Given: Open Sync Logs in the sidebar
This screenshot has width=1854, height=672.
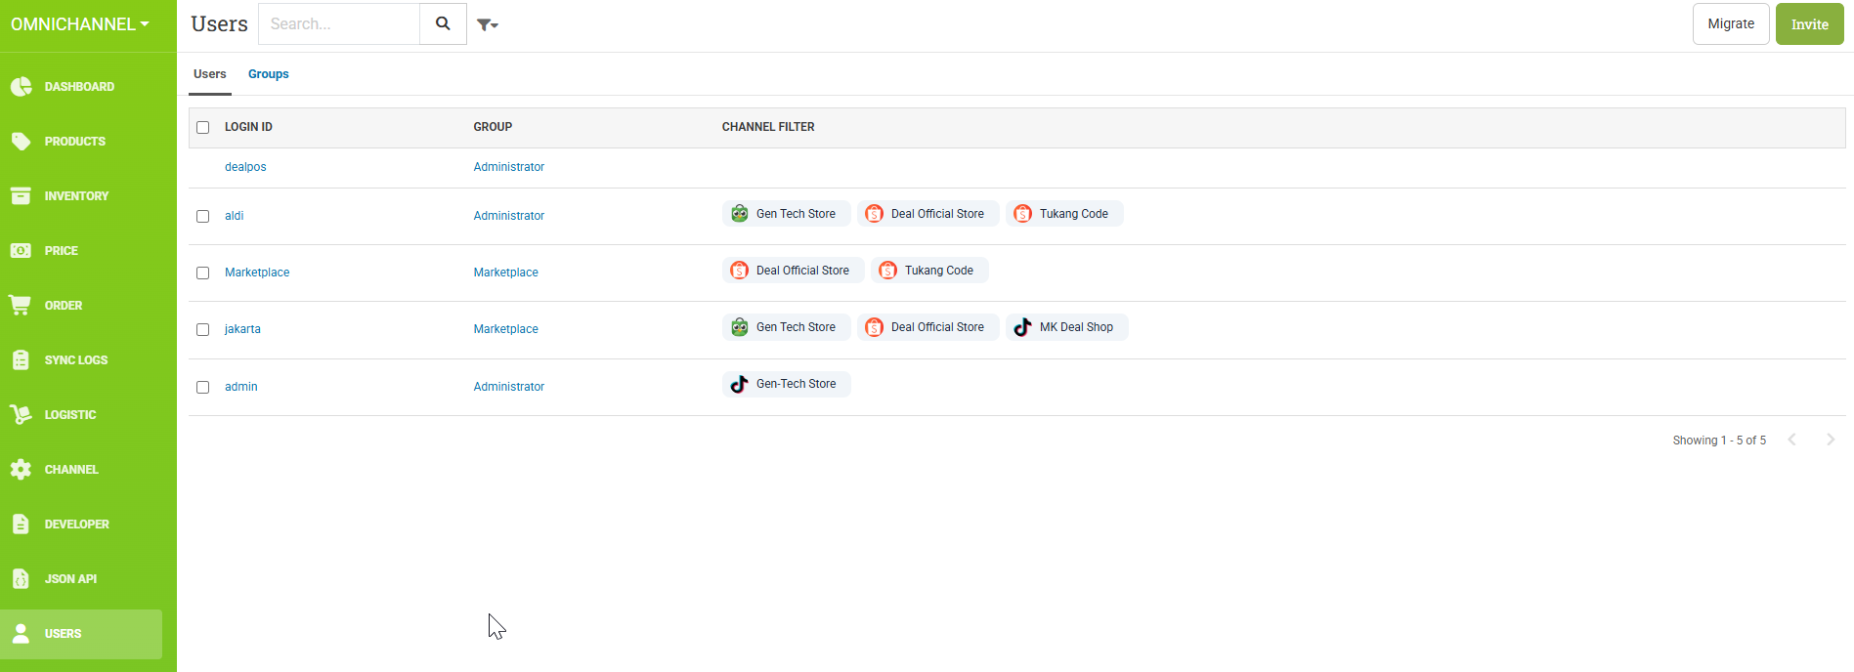Looking at the screenshot, I should [x=75, y=360].
